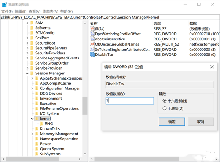
Task: Cancel the dialog with 取消 button
Action: click(x=201, y=121)
